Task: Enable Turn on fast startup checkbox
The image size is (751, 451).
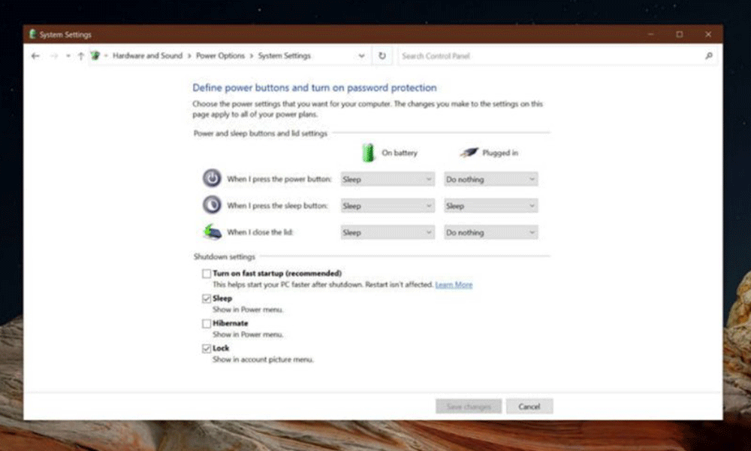Action: click(x=207, y=274)
